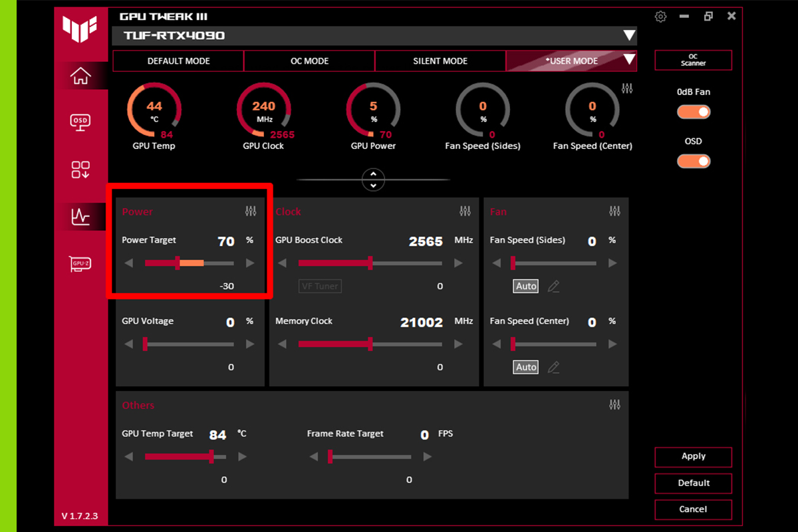Open the Home page in sidebar
The image size is (798, 532).
80,76
